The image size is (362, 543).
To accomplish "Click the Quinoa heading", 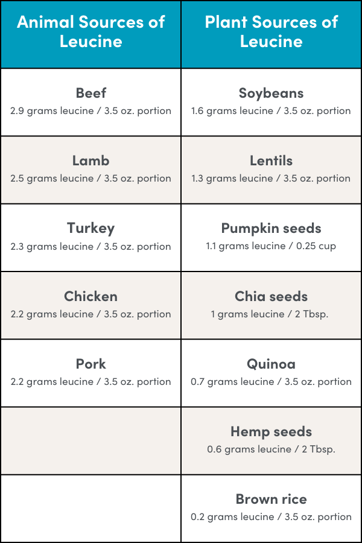I will [x=271, y=364].
